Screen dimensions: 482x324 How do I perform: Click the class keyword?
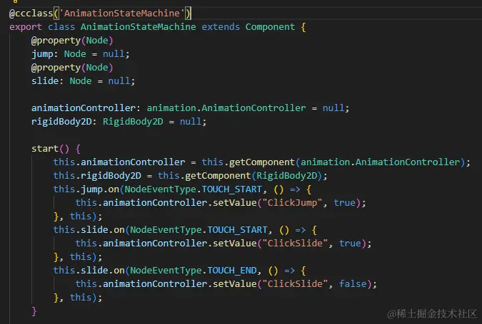coord(61,27)
